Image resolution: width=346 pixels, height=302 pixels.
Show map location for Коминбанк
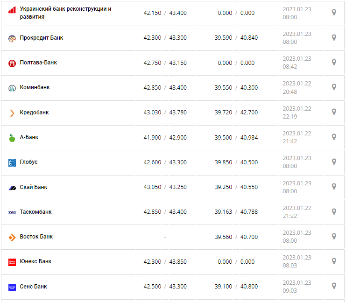pos(334,87)
